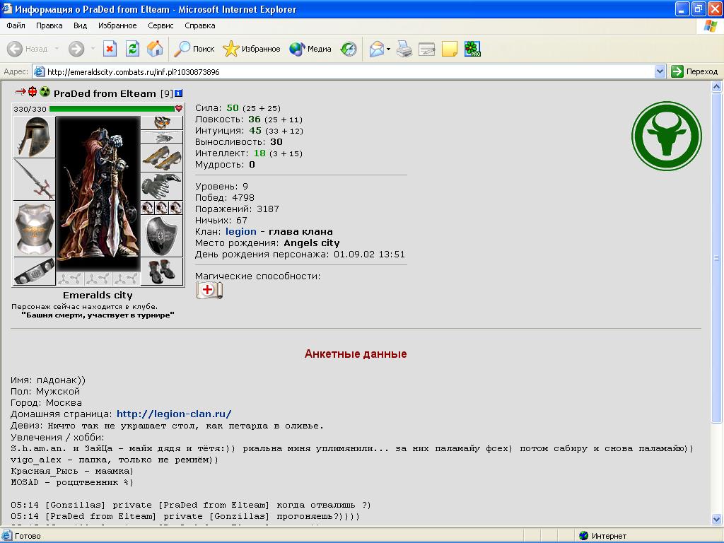The width and height of the screenshot is (724, 543).
Task: Click the silver chest armor slot
Action: click(x=34, y=228)
